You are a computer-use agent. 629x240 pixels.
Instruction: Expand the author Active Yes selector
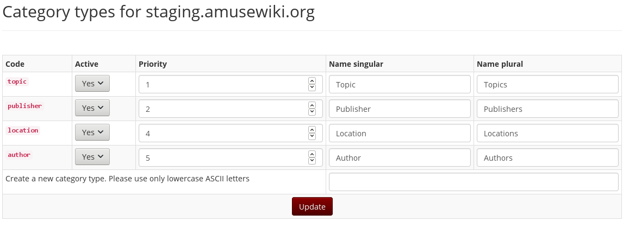click(x=92, y=157)
